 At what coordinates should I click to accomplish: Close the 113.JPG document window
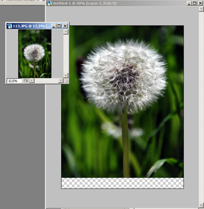coord(65,26)
